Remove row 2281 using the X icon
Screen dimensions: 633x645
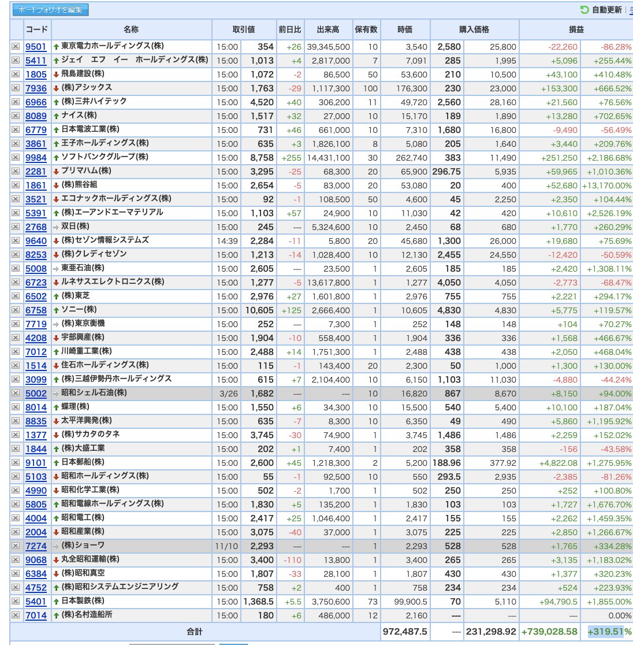coord(16,171)
